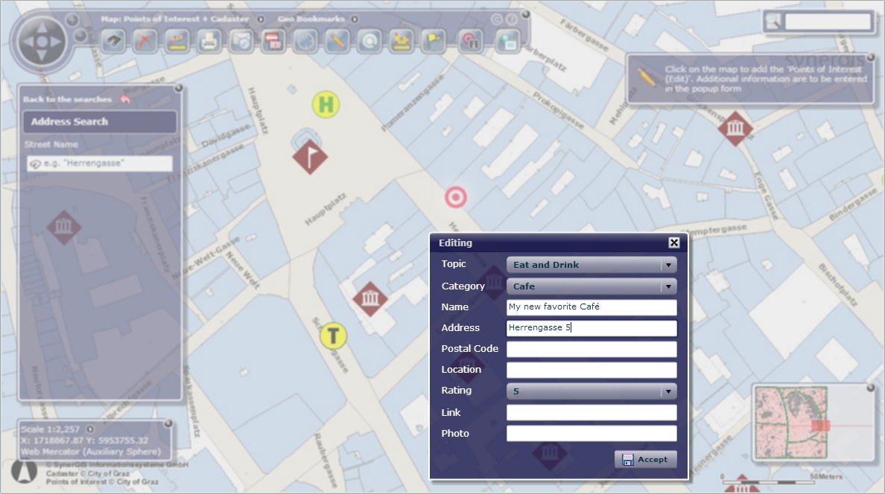Activate the zoom magnifier tool
Viewport: 885px width, 494px height.
pyautogui.click(x=369, y=41)
